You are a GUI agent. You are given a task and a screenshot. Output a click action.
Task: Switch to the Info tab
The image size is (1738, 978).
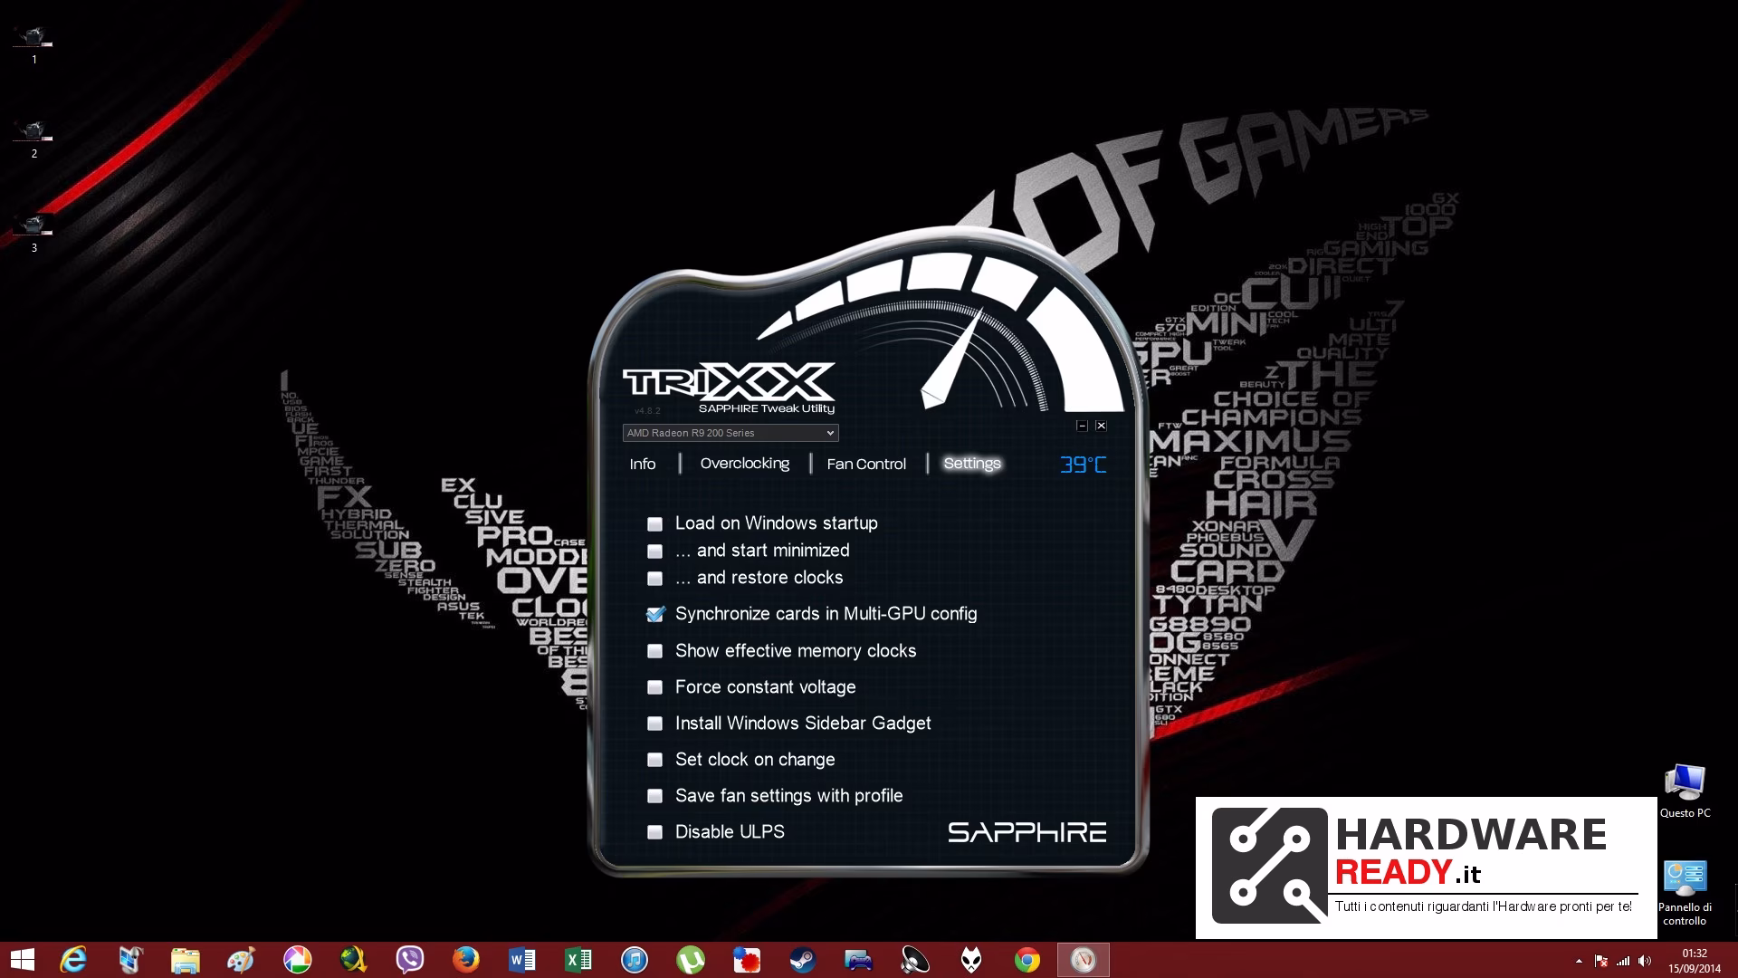tap(643, 464)
